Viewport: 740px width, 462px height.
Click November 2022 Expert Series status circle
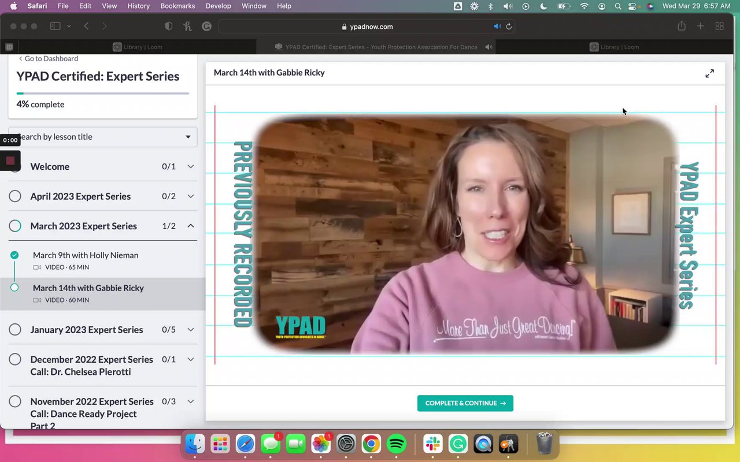15,401
